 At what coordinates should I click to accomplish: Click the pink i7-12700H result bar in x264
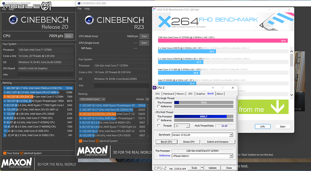(x=223, y=41)
